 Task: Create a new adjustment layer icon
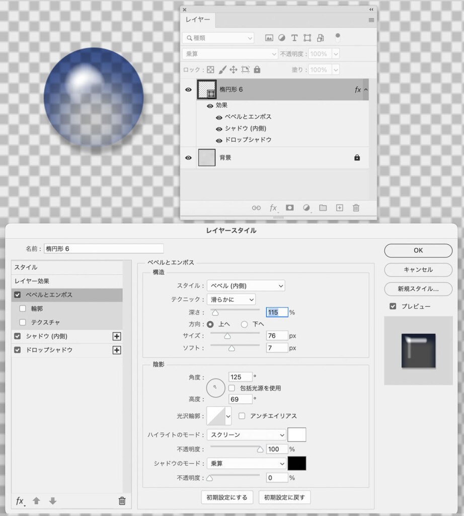[x=306, y=208]
